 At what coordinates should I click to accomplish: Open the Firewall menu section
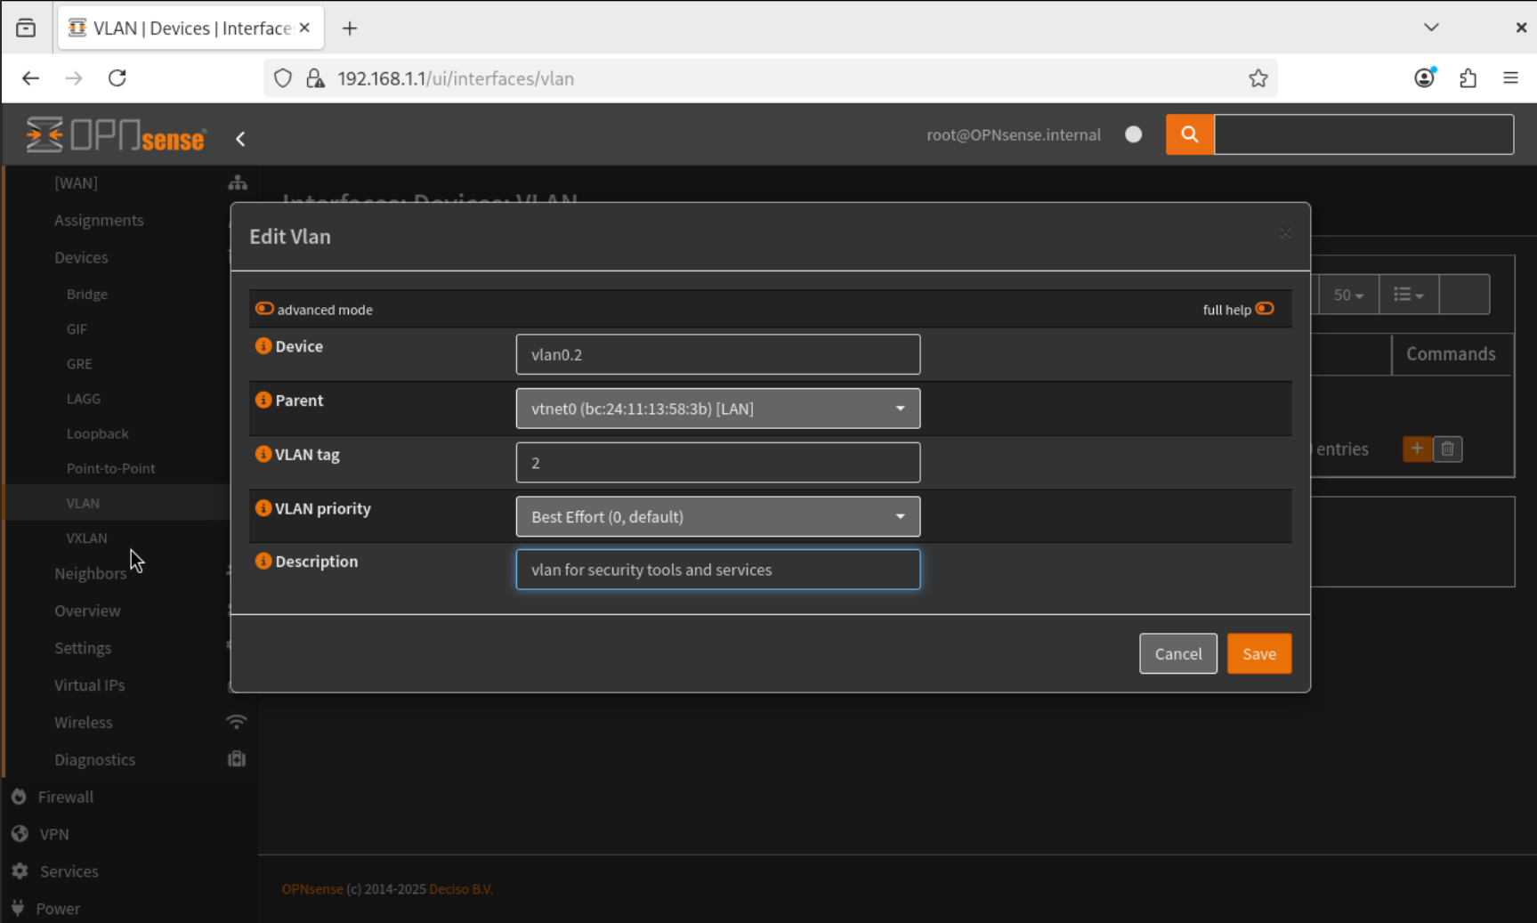[x=65, y=797]
